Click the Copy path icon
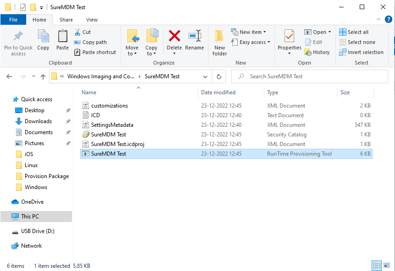The image size is (395, 271). 77,42
